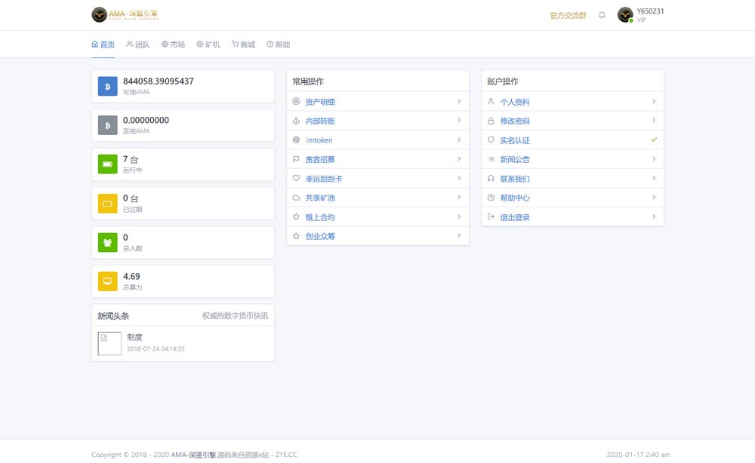Screen dimensions: 755x463
Task: Click the yellow monitor icon for 总算力
Action: click(x=107, y=282)
